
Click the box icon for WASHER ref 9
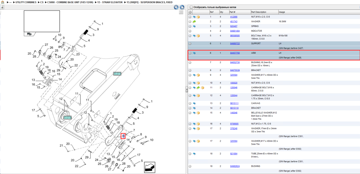198,75
